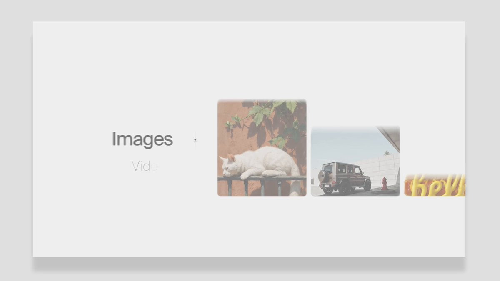Click the overhanging roof corner above the SUV

coord(389,137)
